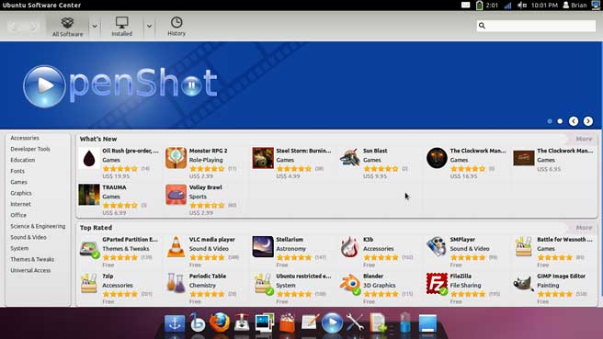603x339 pixels.
Task: Click the OpenShot featured banner
Action: 301,85
